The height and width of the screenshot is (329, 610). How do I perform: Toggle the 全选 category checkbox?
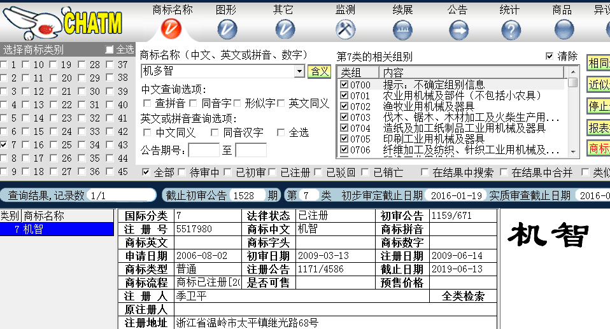(x=110, y=50)
